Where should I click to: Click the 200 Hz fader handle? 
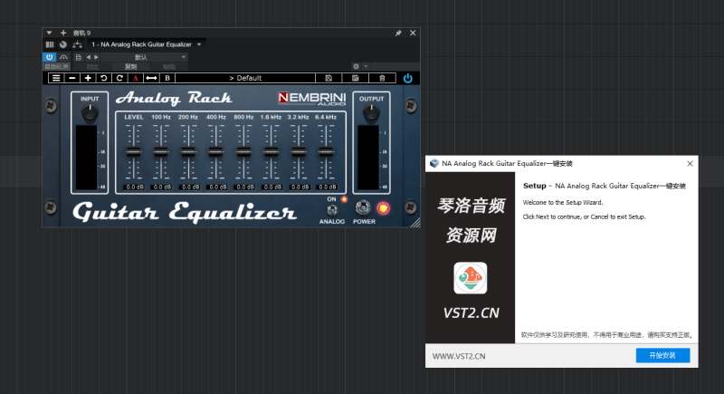188,152
